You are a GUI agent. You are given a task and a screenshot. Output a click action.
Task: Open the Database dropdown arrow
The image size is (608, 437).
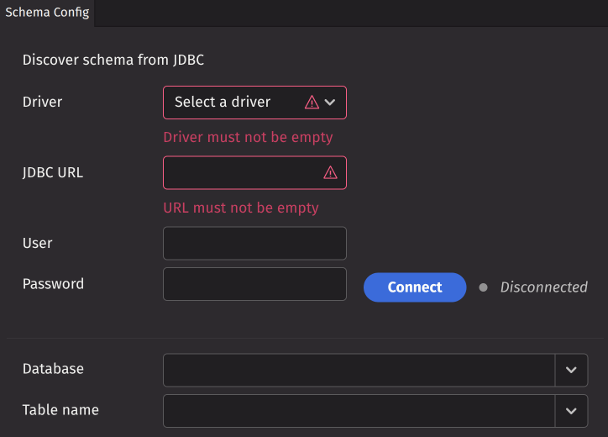571,370
